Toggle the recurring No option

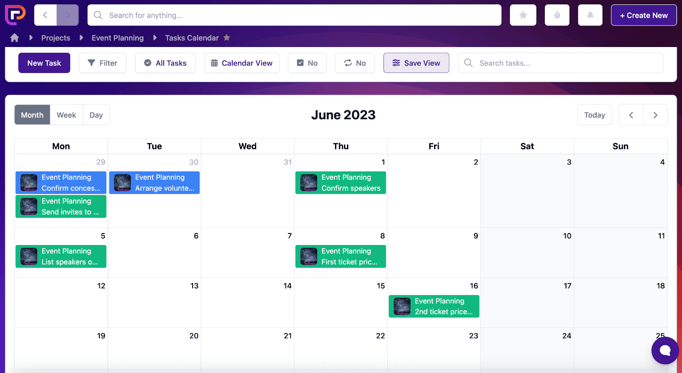tap(355, 63)
